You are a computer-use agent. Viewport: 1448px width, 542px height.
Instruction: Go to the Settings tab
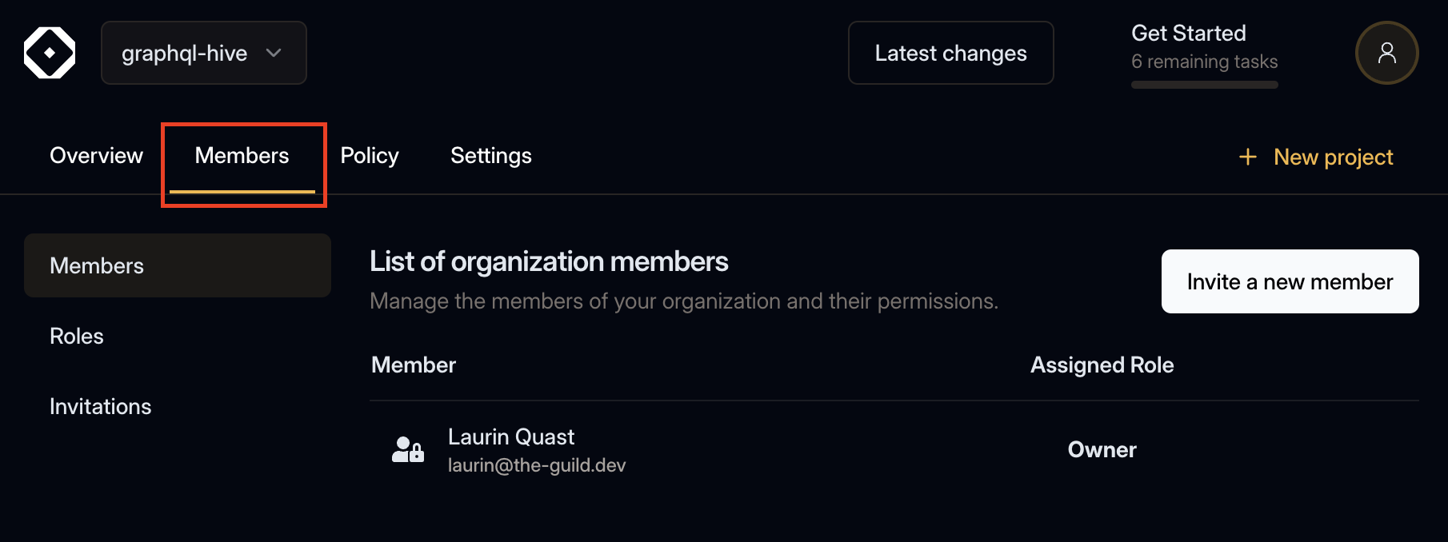click(490, 155)
